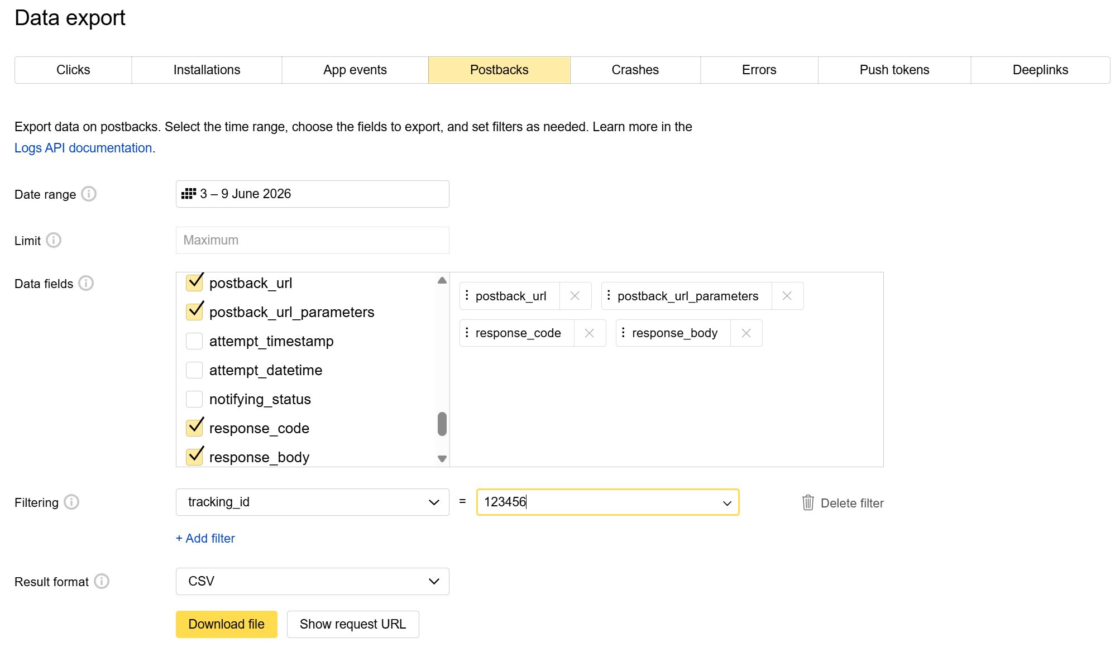This screenshot has width=1115, height=647.
Task: Click the attempt_timestamp field label
Action: click(271, 341)
